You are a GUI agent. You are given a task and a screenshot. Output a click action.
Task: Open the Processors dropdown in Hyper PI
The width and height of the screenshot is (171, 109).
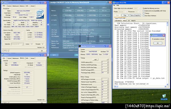click(140, 12)
